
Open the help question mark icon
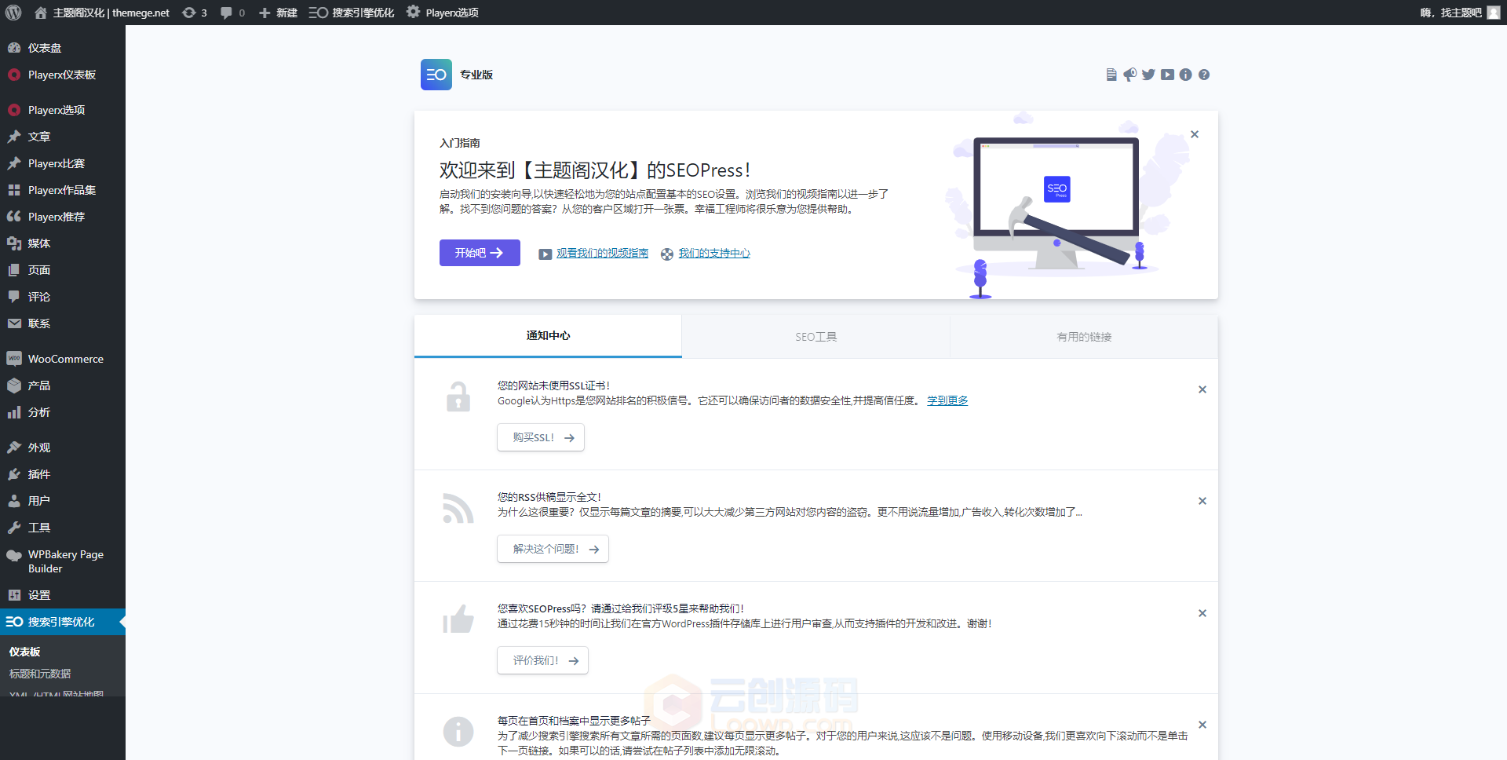pos(1204,75)
